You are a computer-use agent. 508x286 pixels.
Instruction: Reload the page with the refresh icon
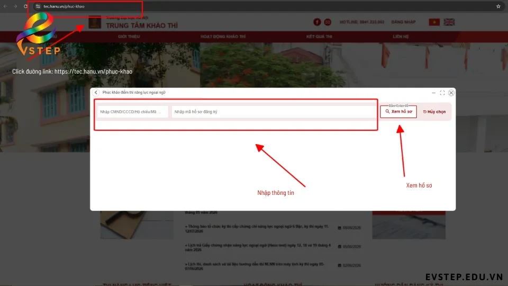click(x=25, y=6)
